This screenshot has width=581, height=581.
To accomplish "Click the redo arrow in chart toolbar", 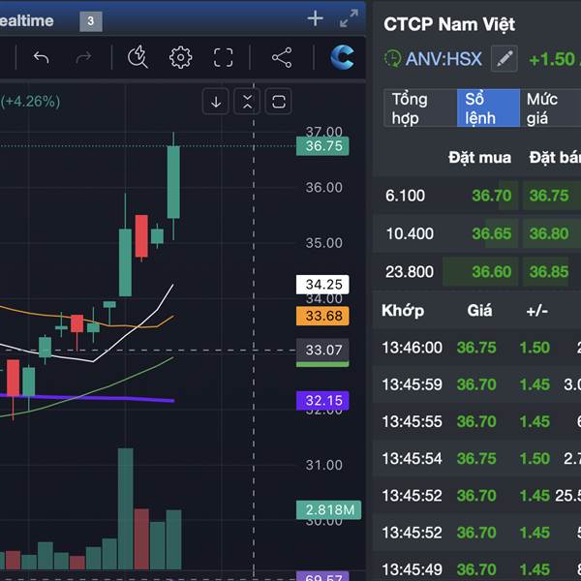I will click(83, 57).
